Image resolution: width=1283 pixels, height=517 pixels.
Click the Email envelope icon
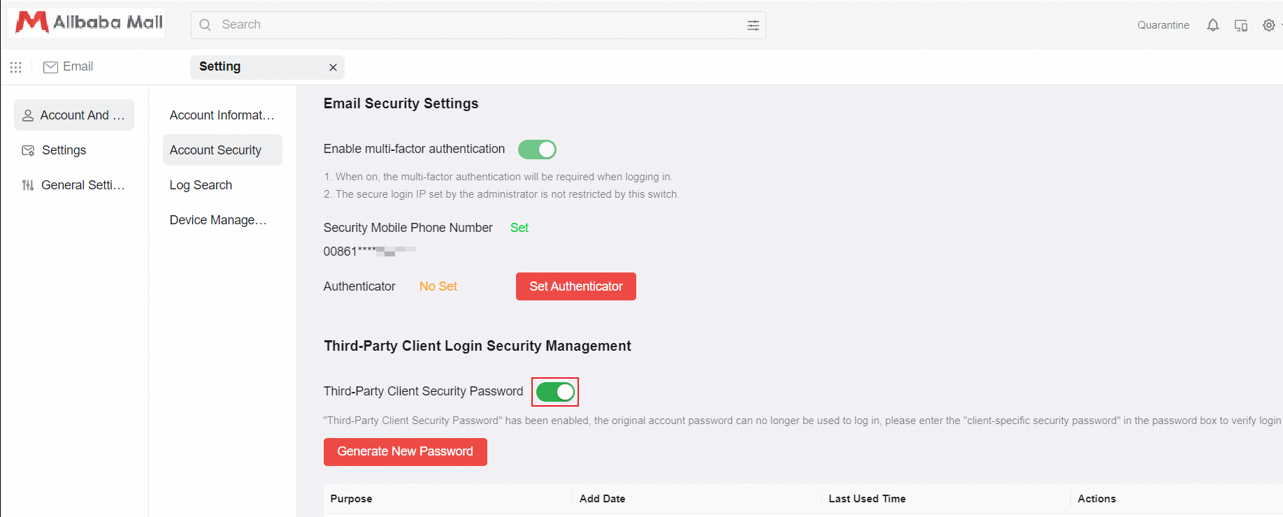[x=50, y=67]
